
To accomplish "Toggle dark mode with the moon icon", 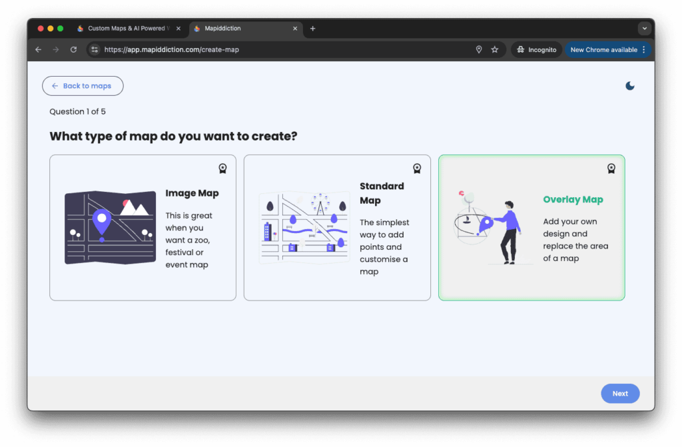I will (630, 86).
